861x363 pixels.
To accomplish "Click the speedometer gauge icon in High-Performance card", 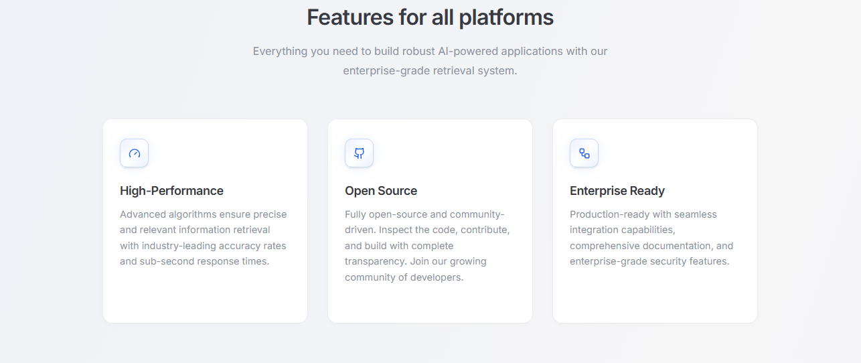I will tap(134, 153).
